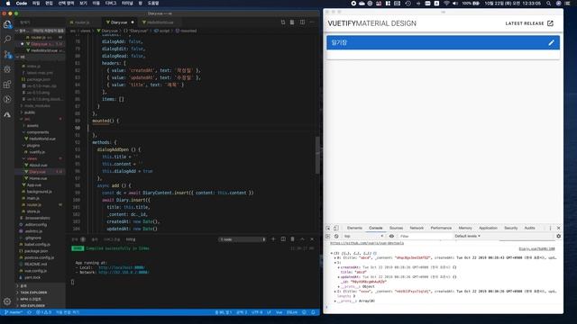
Task: Switch to the Elements tab in DevTools
Action: pyautogui.click(x=354, y=228)
